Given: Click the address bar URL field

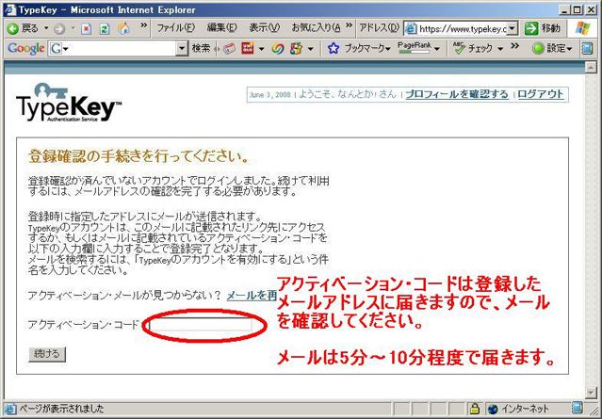Looking at the screenshot, I should pyautogui.click(x=456, y=29).
